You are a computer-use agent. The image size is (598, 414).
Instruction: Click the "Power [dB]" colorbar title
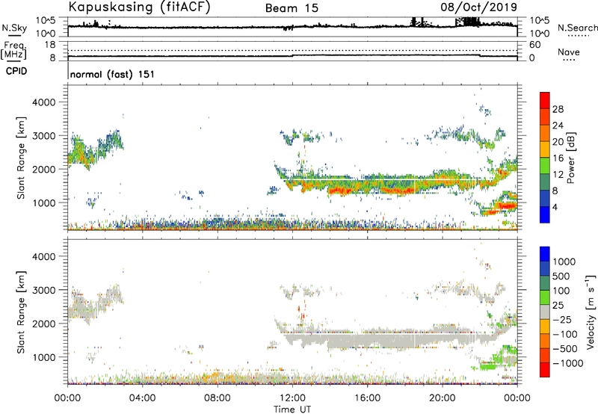tap(571, 158)
